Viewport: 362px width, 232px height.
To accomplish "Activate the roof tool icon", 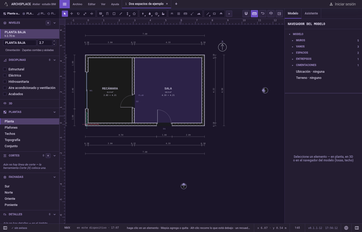I will (134, 14).
